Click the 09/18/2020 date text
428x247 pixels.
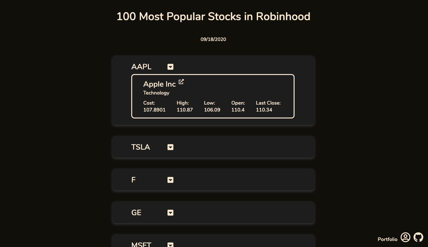[x=213, y=39]
